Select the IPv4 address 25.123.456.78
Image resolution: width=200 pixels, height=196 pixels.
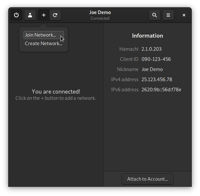pyautogui.click(x=157, y=80)
